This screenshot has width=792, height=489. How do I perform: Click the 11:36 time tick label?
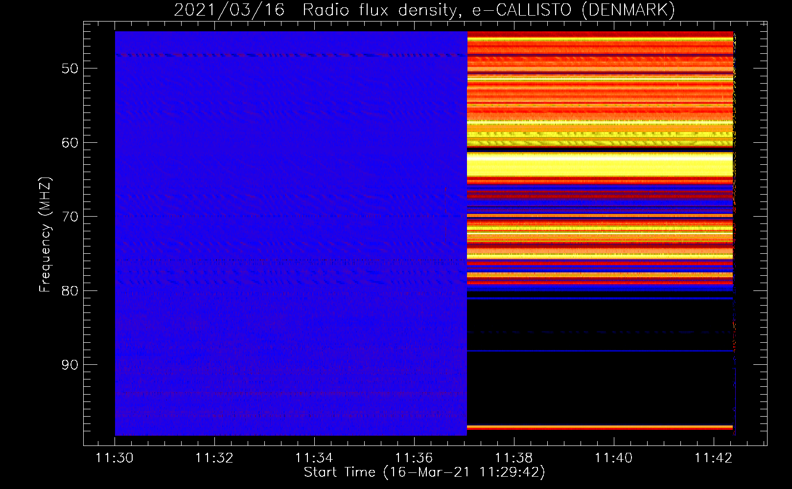click(414, 458)
